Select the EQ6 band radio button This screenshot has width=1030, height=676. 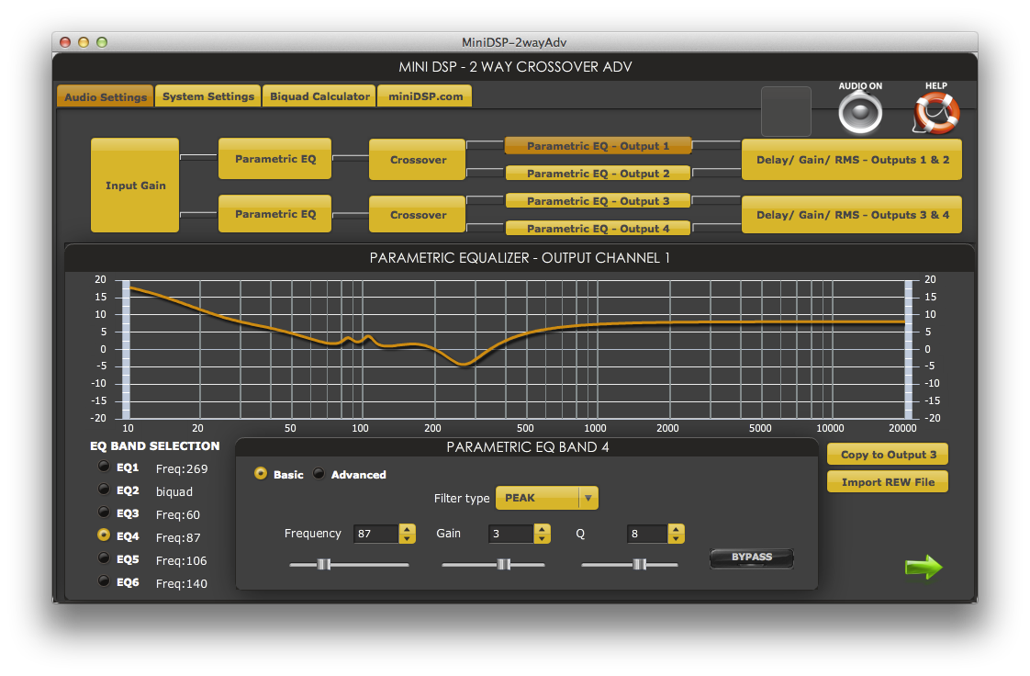pyautogui.click(x=104, y=581)
